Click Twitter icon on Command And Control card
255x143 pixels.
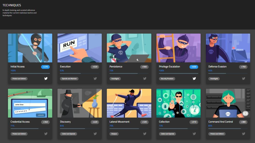[x=244, y=133]
